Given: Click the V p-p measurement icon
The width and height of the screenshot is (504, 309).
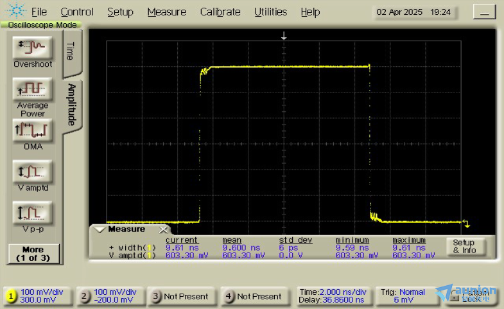Looking at the screenshot, I should [x=33, y=213].
